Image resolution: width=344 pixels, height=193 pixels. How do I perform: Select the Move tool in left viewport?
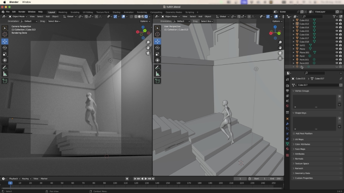pyautogui.click(x=5, y=41)
